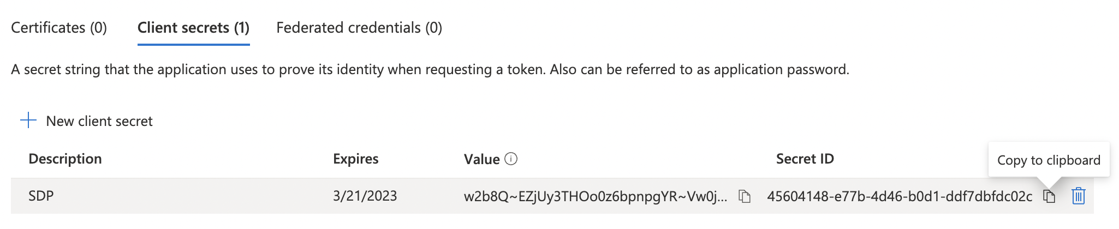Switch to Federated credentials (0) tab
Image resolution: width=1119 pixels, height=229 pixels.
click(x=359, y=28)
